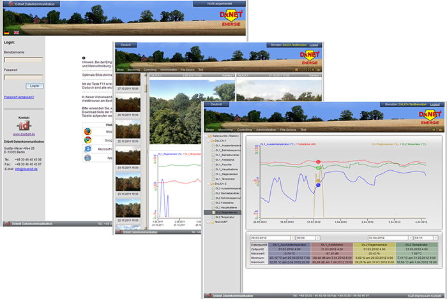The image size is (447, 299).
Task: Click the Google Chrome browser icon
Action: pyautogui.click(x=87, y=140)
